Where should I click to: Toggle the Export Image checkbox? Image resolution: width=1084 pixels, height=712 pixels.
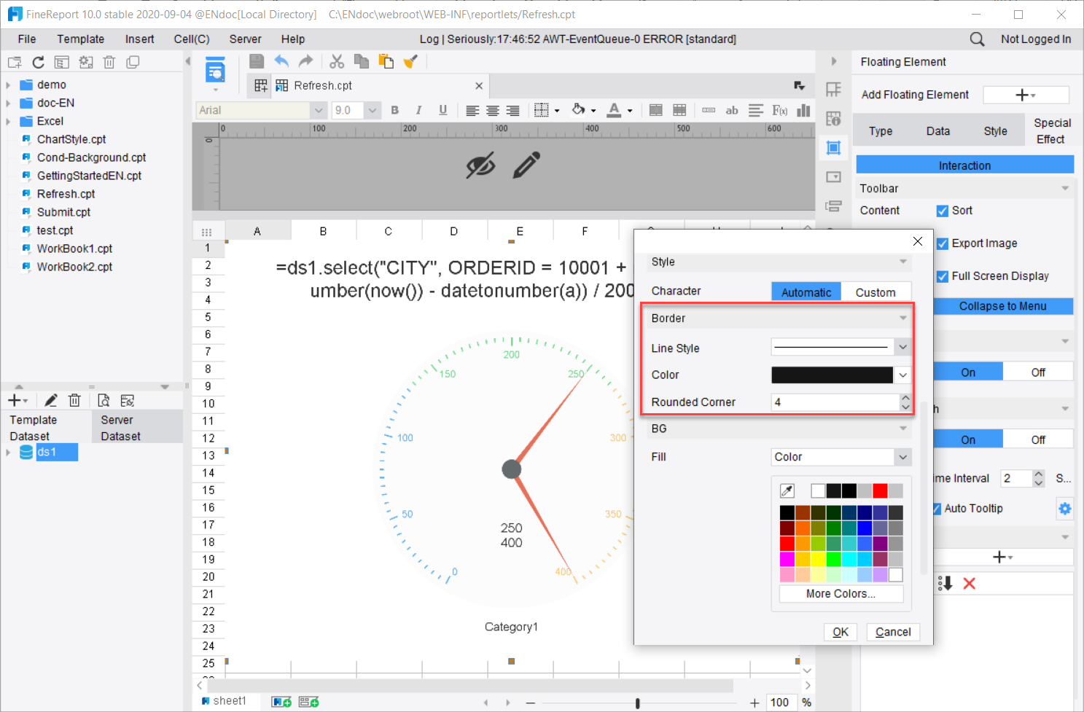[x=943, y=243]
